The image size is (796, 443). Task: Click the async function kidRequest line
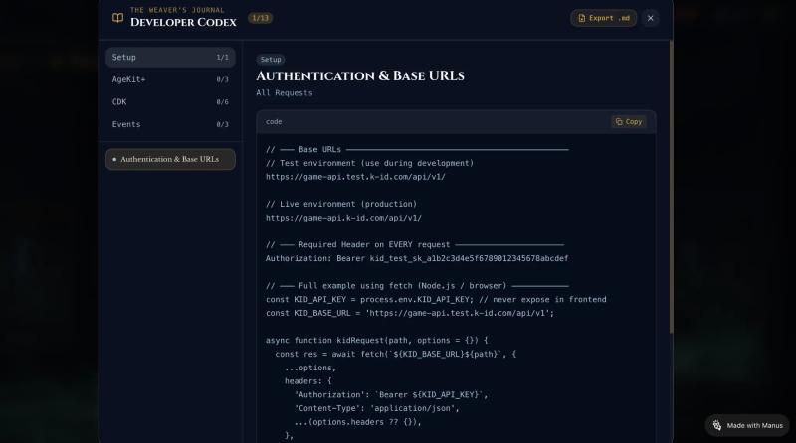377,340
